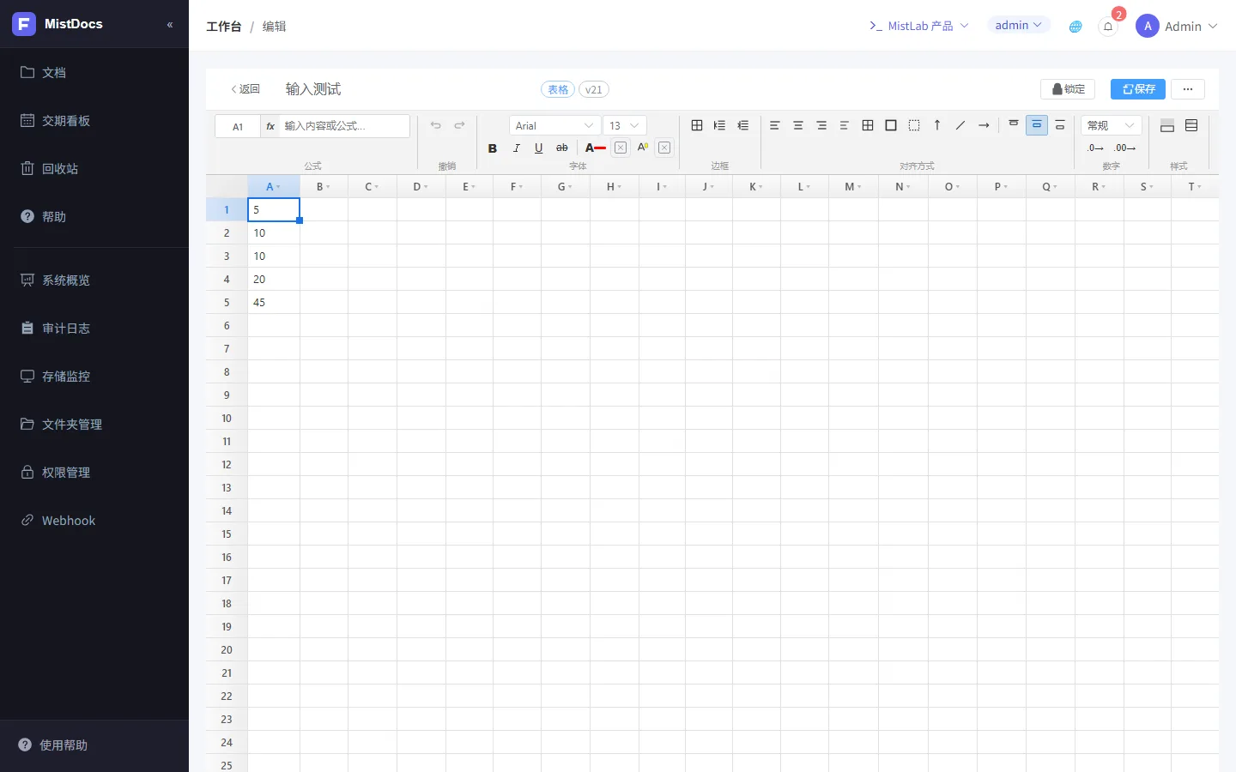Open the font size 13 dropdown
Image resolution: width=1236 pixels, height=772 pixels.
[625, 125]
